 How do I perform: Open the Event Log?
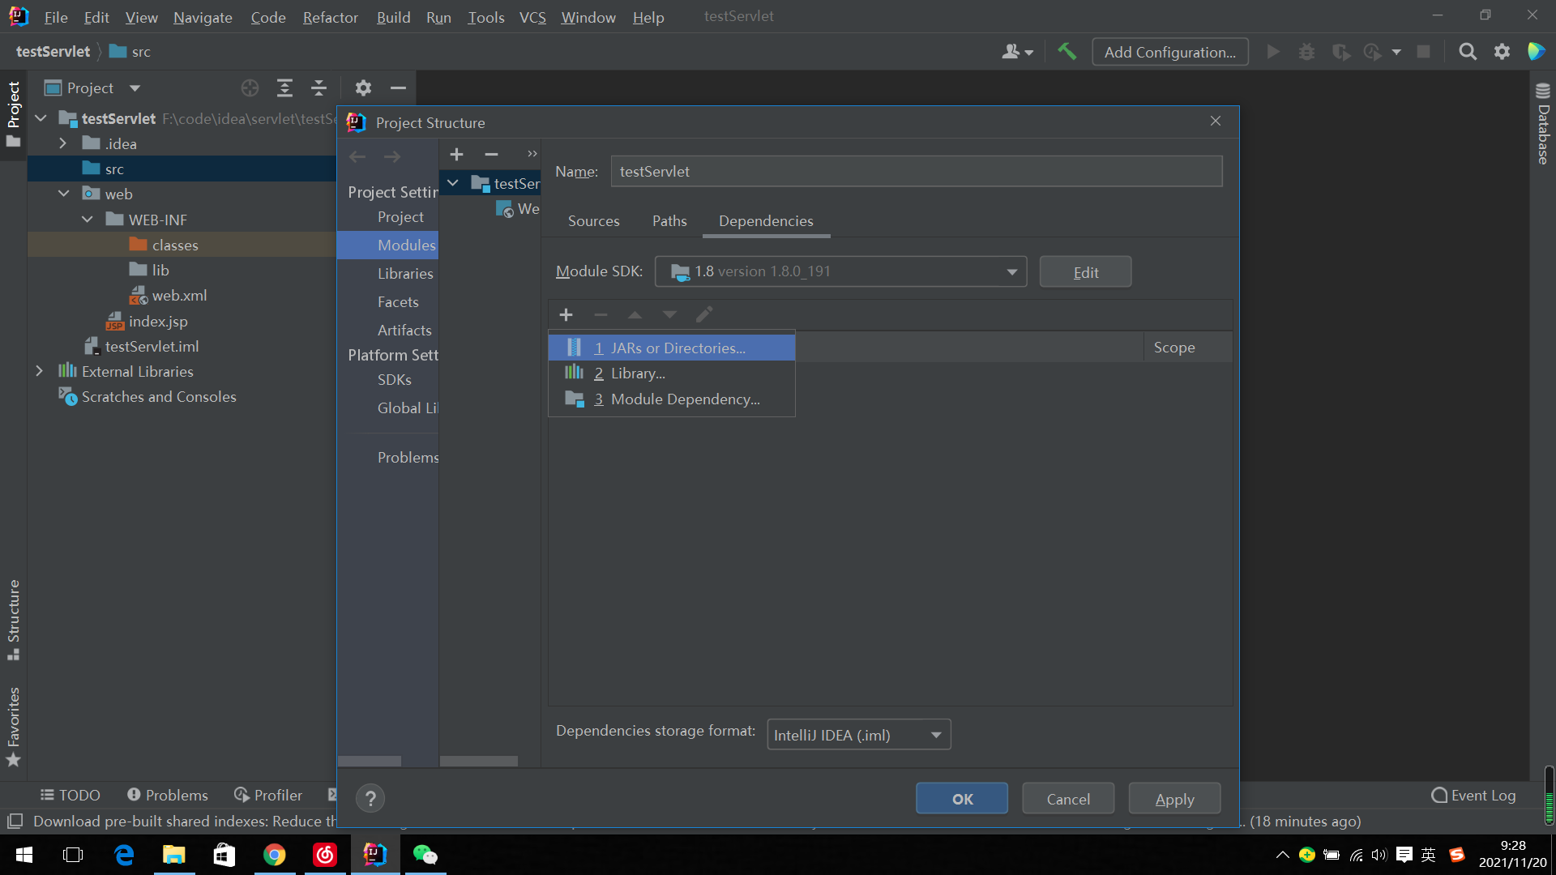1473,796
